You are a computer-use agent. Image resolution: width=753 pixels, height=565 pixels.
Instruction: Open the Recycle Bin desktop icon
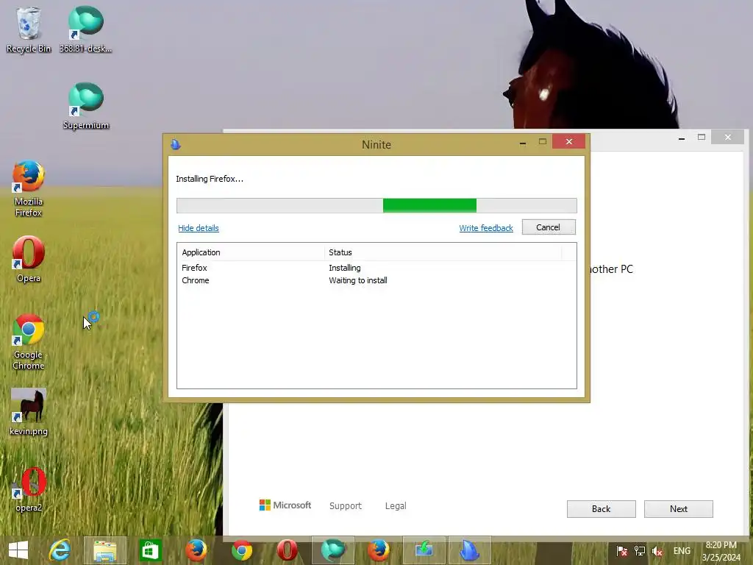click(x=29, y=29)
